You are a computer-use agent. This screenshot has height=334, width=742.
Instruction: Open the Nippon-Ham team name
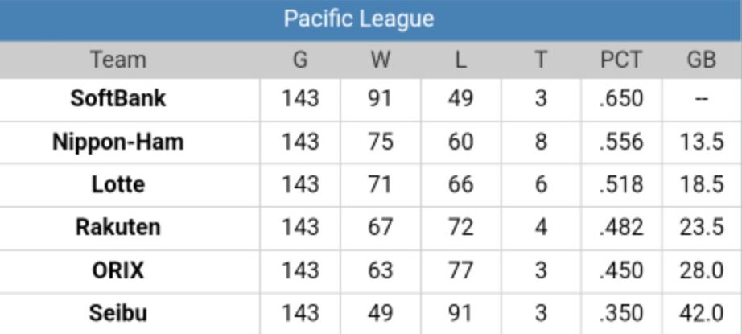pyautogui.click(x=118, y=142)
